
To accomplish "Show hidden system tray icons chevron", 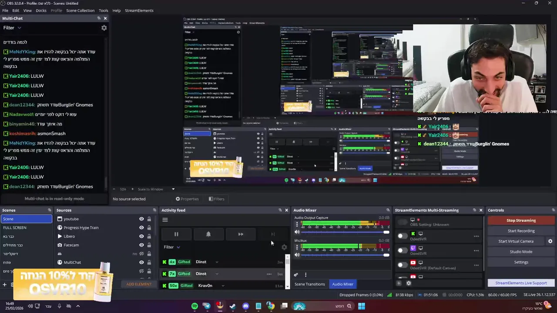I will click(x=78, y=306).
